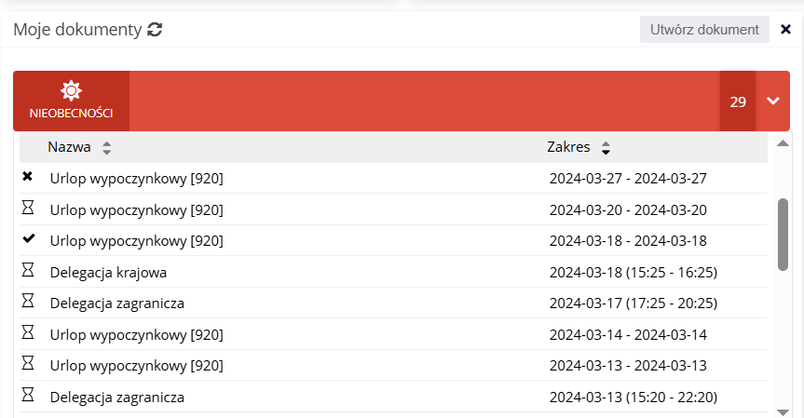804x418 pixels.
Task: Click the Nieobecności sun icon tile
Action: [72, 101]
